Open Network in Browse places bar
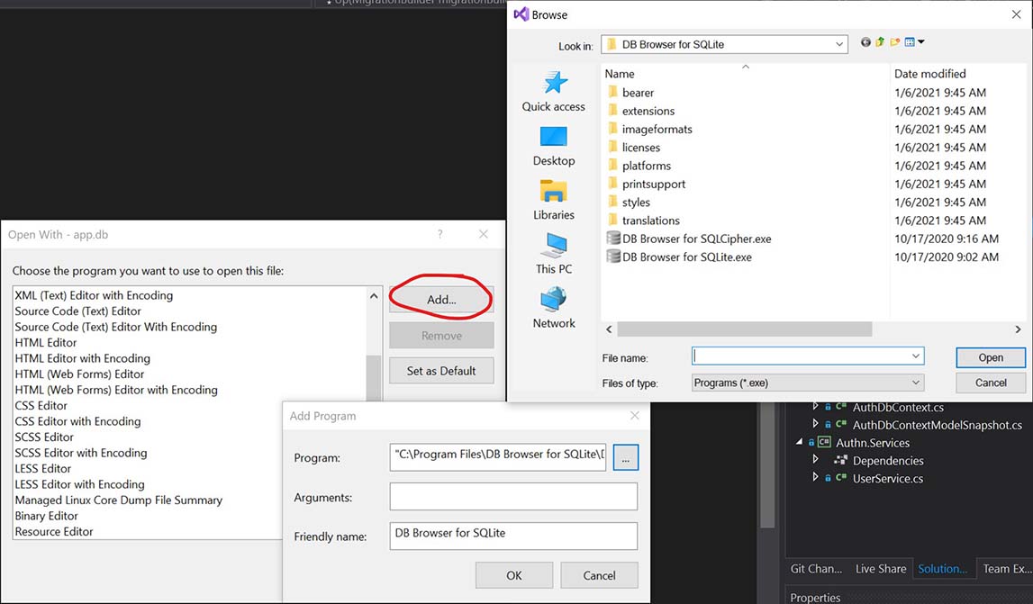Screen dimensions: 1033x604 point(553,308)
